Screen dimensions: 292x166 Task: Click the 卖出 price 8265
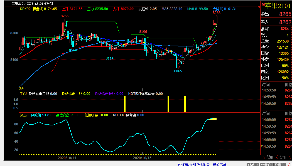tap(285, 14)
